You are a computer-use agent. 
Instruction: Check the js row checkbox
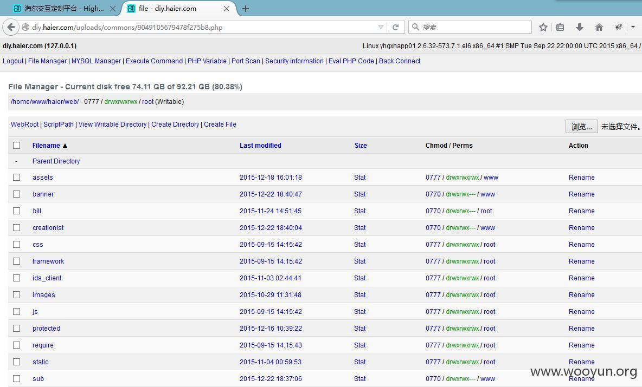[16, 311]
